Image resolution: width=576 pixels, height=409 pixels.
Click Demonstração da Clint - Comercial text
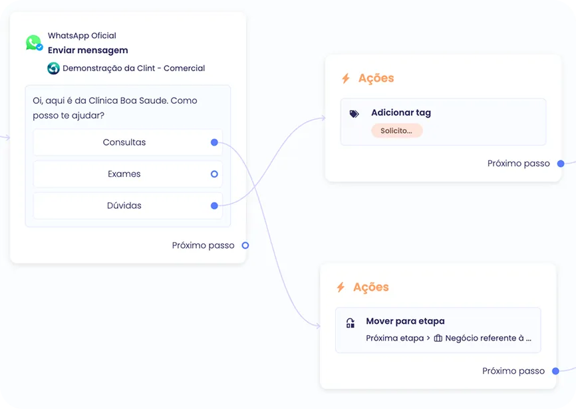pos(134,68)
